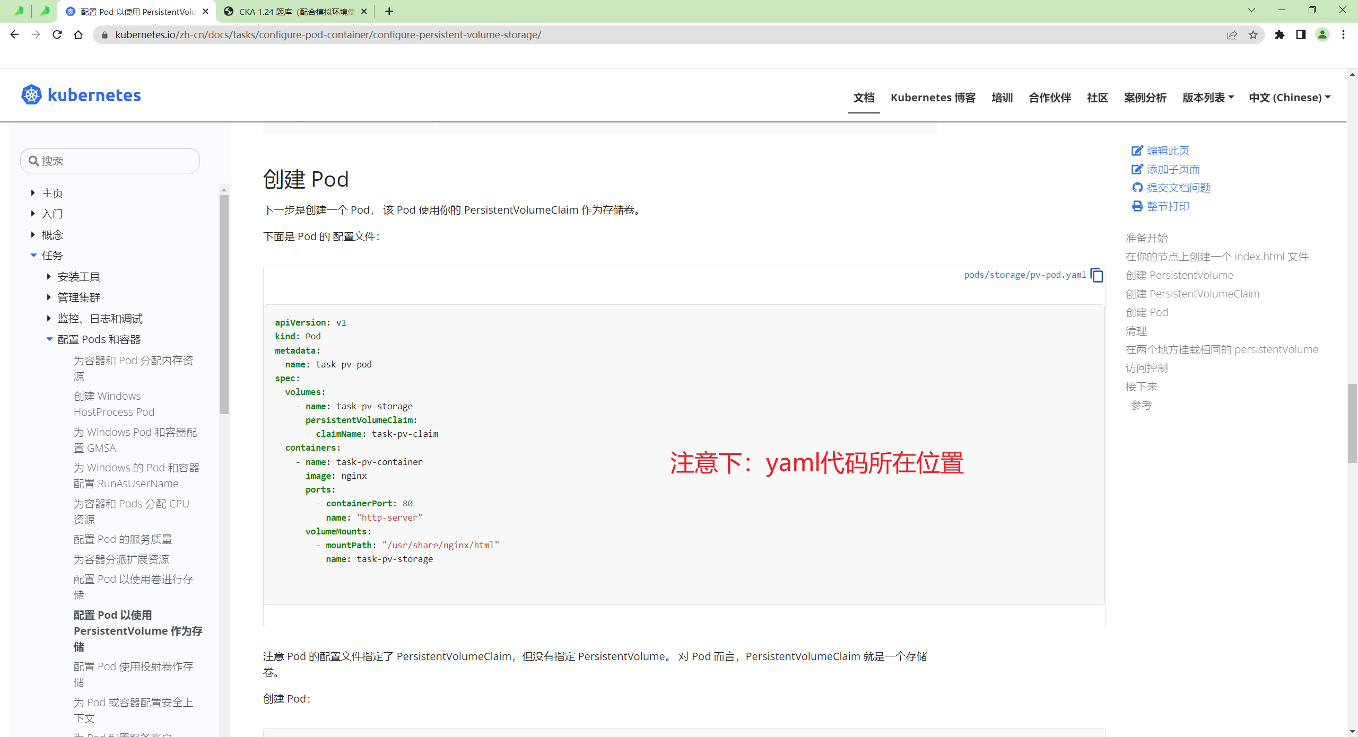
Task: Open the 中文 (Chinese) language dropdown
Action: pyautogui.click(x=1290, y=98)
